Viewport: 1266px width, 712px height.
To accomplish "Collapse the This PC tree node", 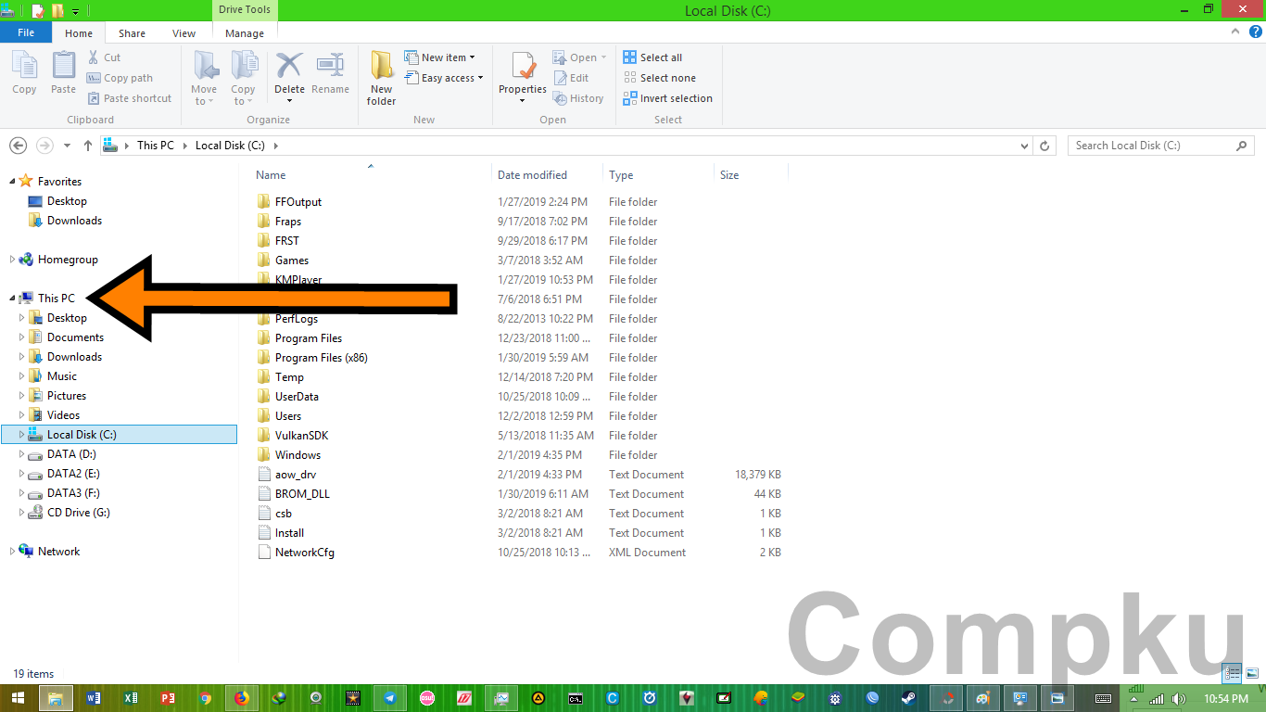I will tap(12, 299).
